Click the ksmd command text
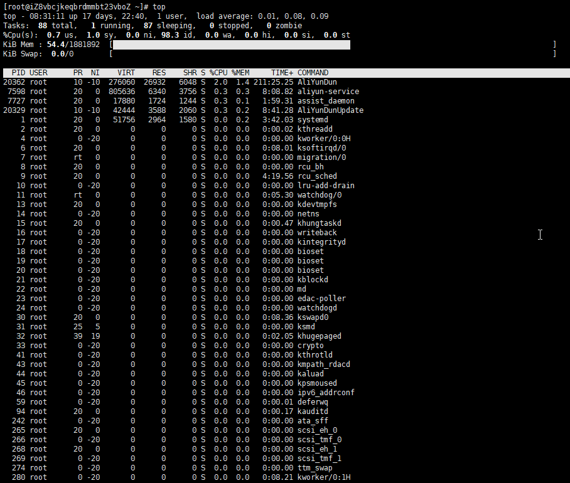The height and width of the screenshot is (483, 570). coord(306,327)
